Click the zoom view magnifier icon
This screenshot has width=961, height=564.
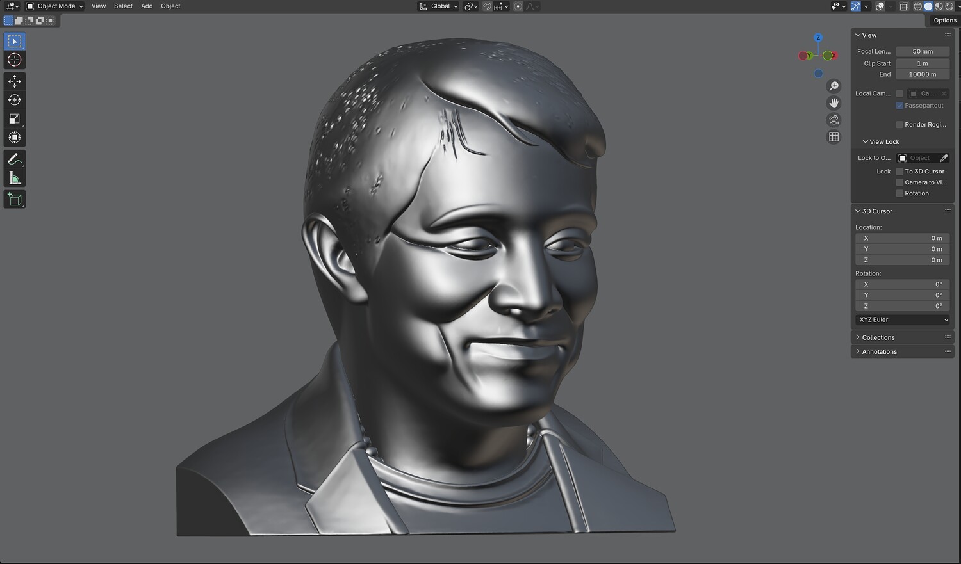(834, 86)
